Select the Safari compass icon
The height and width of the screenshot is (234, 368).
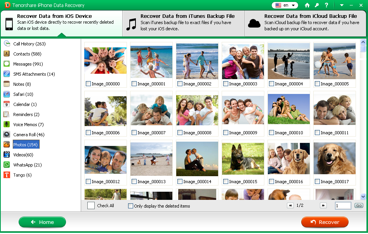pos(7,94)
